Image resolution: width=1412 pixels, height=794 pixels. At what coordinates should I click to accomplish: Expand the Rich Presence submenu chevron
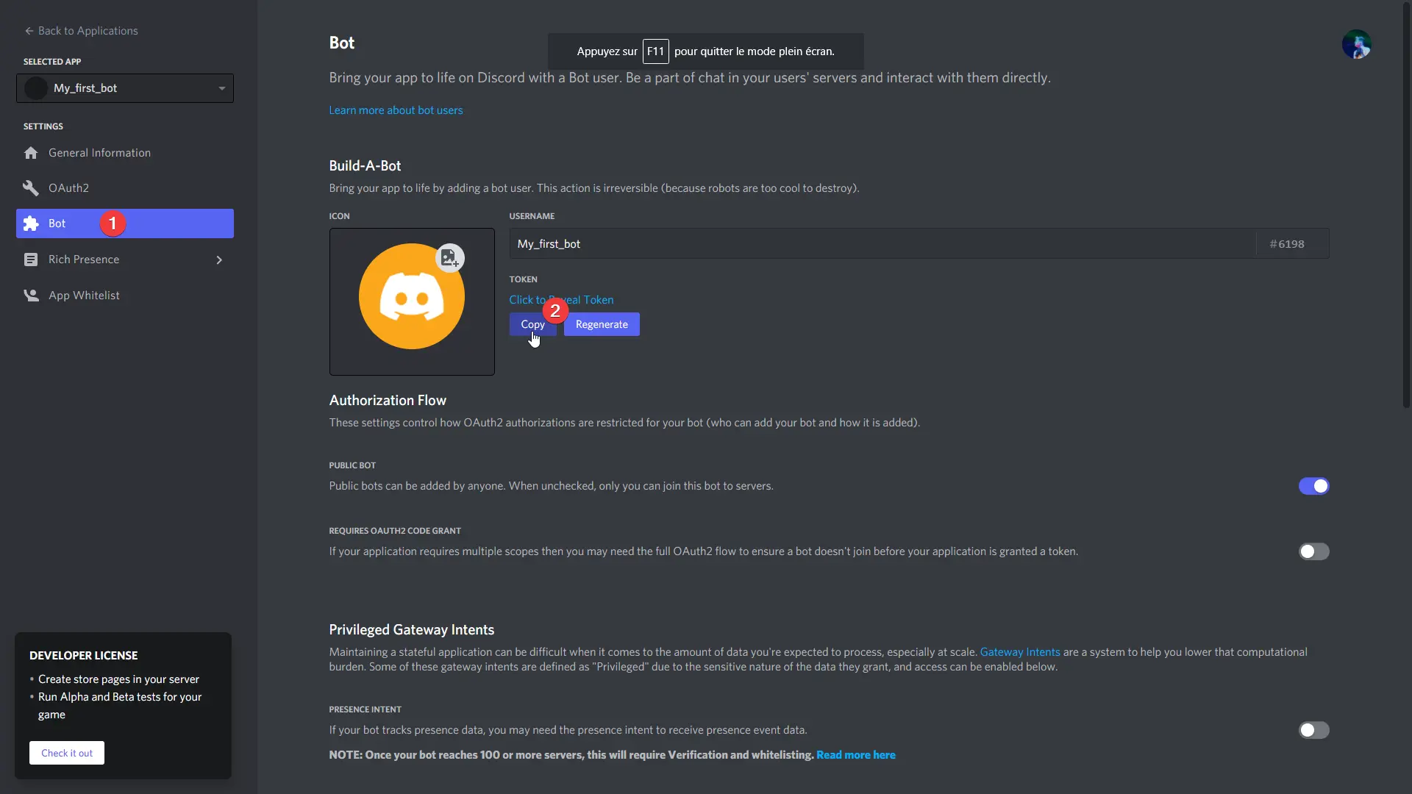coord(219,260)
